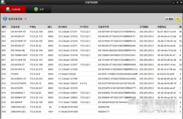Image resolution: width=183 pixels, height=119 pixels.
Task: Select device DS-9016HF-S in row 009
Action: pyautogui.click(x=18, y=69)
